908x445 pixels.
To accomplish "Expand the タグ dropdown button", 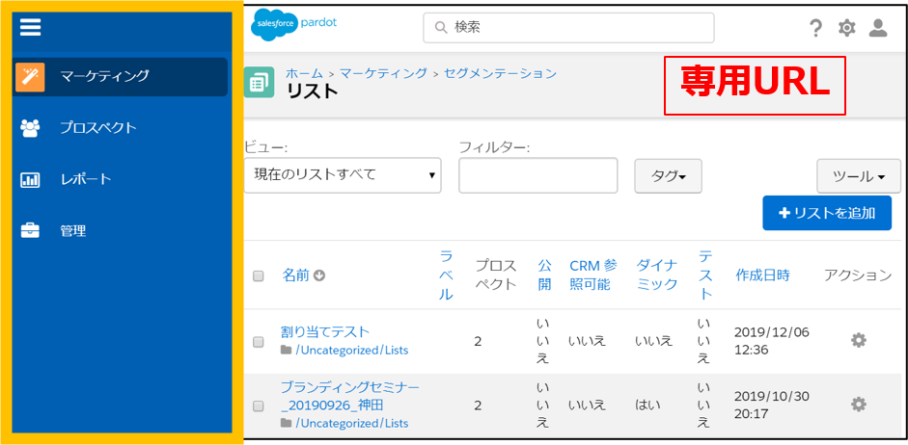I will tap(668, 176).
